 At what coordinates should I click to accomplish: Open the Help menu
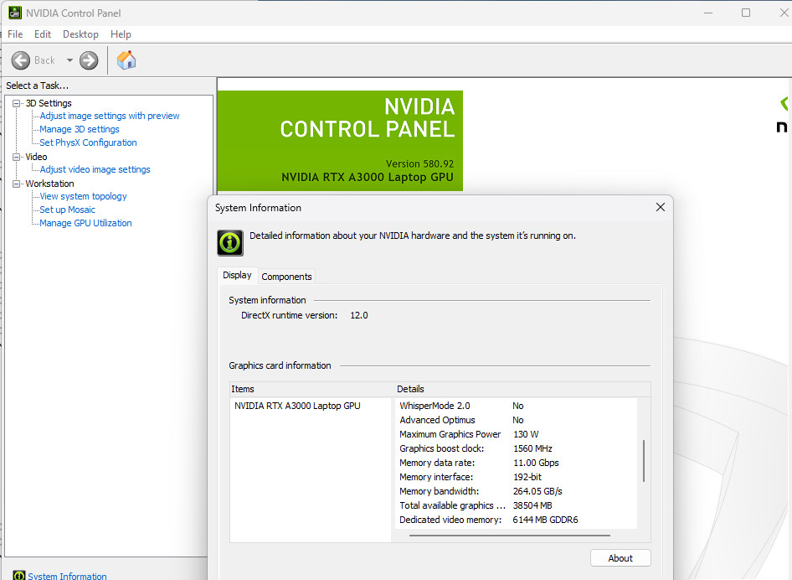tap(121, 34)
